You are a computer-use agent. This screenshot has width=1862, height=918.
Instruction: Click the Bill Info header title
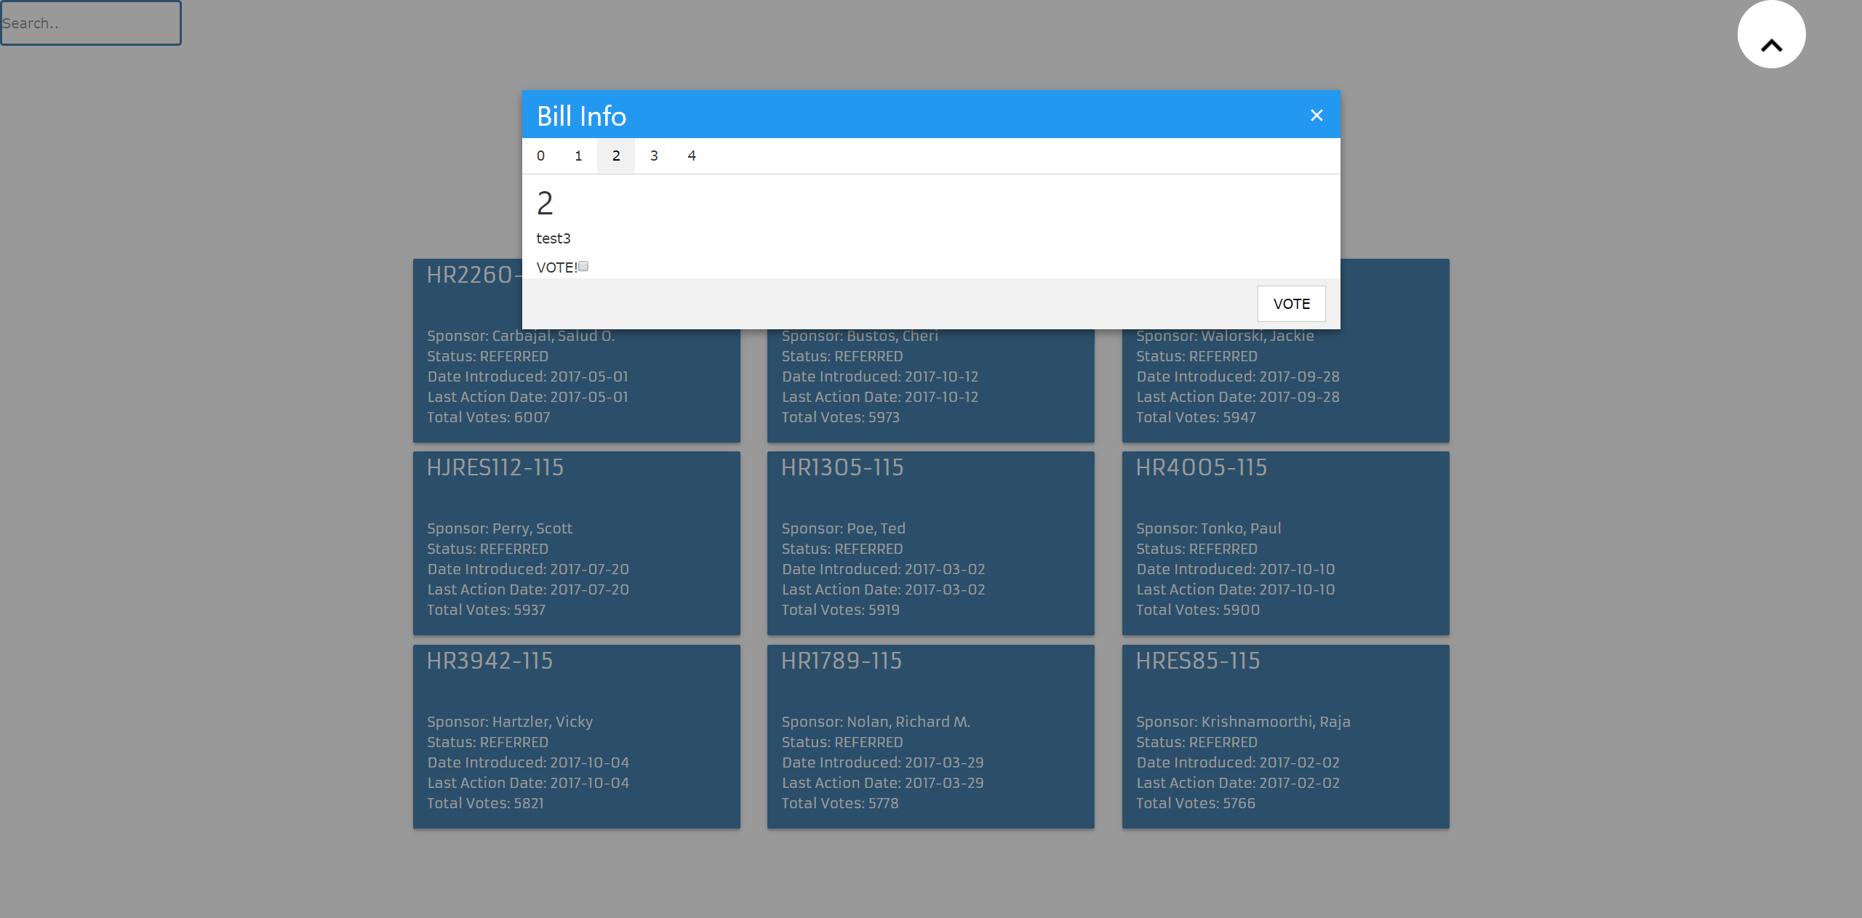(581, 116)
